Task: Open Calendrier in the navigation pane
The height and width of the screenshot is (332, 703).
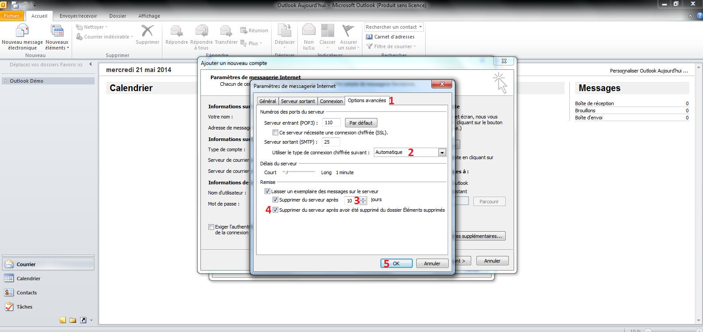Action: (x=28, y=279)
